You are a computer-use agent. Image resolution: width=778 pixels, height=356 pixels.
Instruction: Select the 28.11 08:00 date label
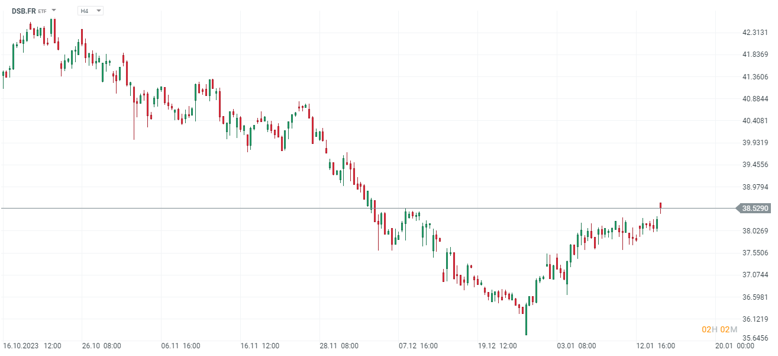pyautogui.click(x=339, y=345)
